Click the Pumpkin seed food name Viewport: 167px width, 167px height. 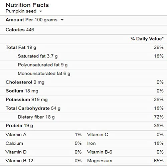click(x=21, y=11)
